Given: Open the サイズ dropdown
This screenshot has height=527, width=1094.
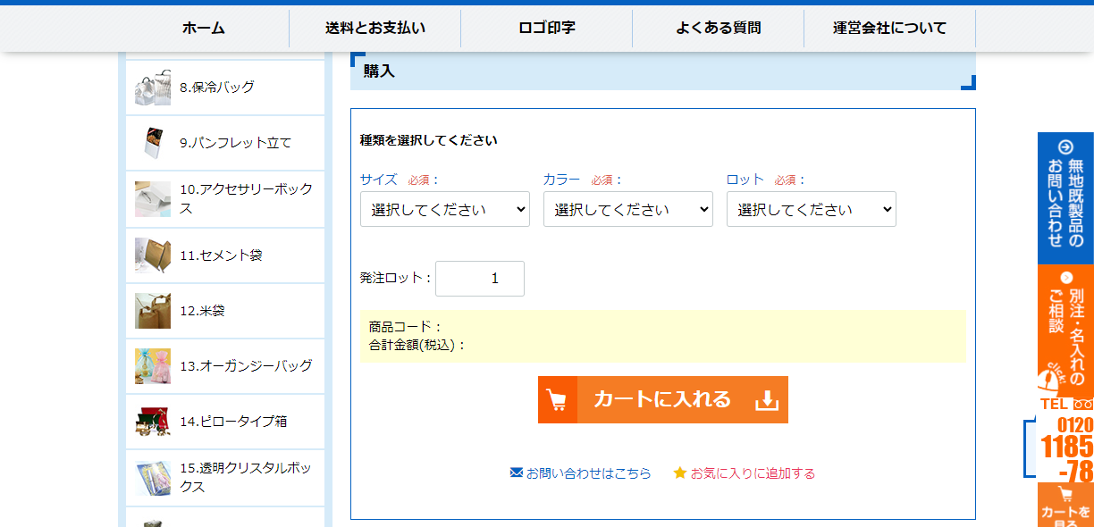Looking at the screenshot, I should [444, 209].
